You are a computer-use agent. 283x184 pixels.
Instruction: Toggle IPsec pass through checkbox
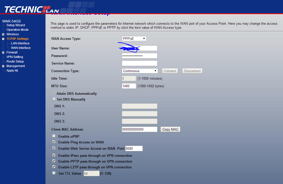coord(54,155)
